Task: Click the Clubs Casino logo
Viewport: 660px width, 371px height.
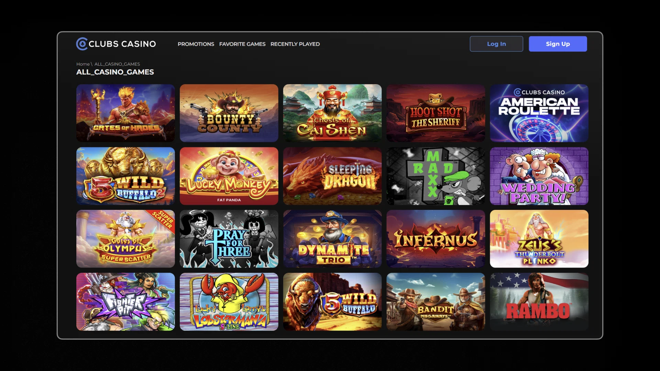Action: (x=116, y=44)
